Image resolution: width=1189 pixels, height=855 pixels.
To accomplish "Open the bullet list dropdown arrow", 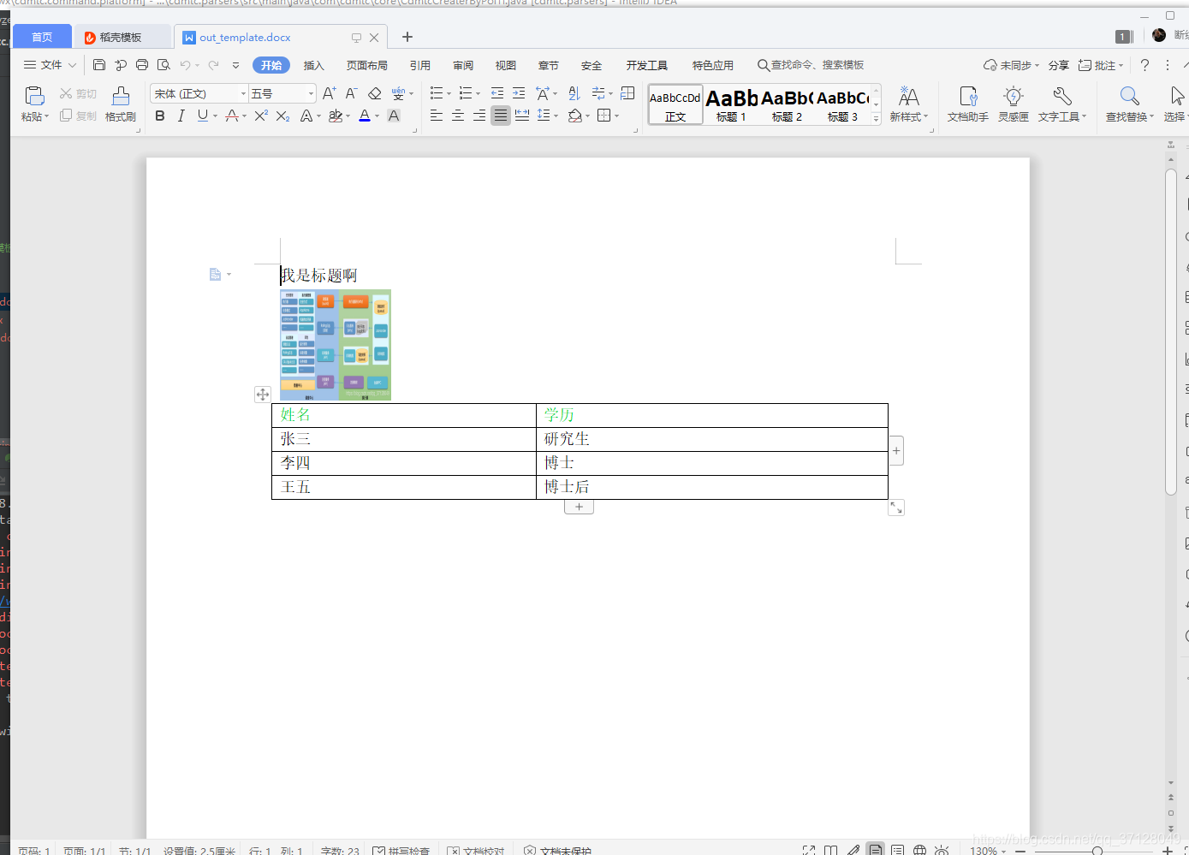I will [x=449, y=94].
